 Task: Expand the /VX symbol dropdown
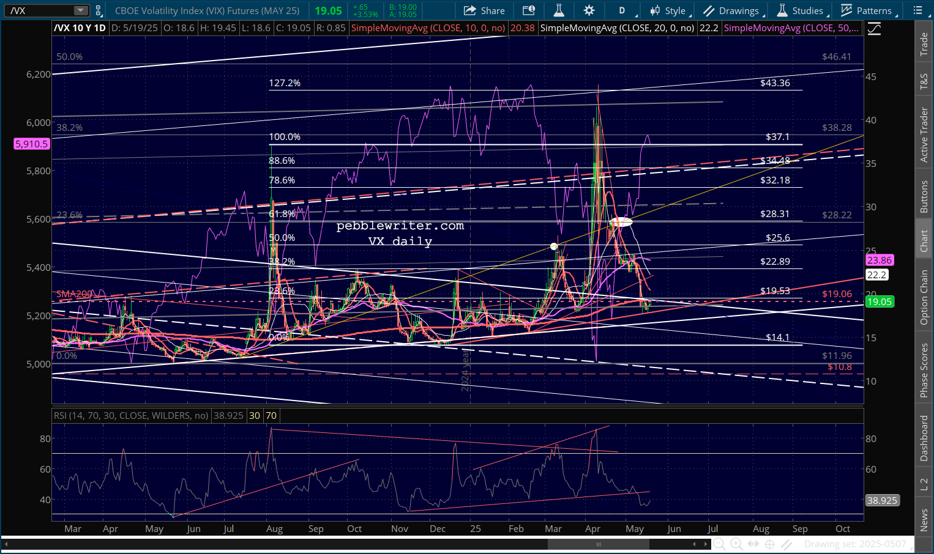[81, 10]
